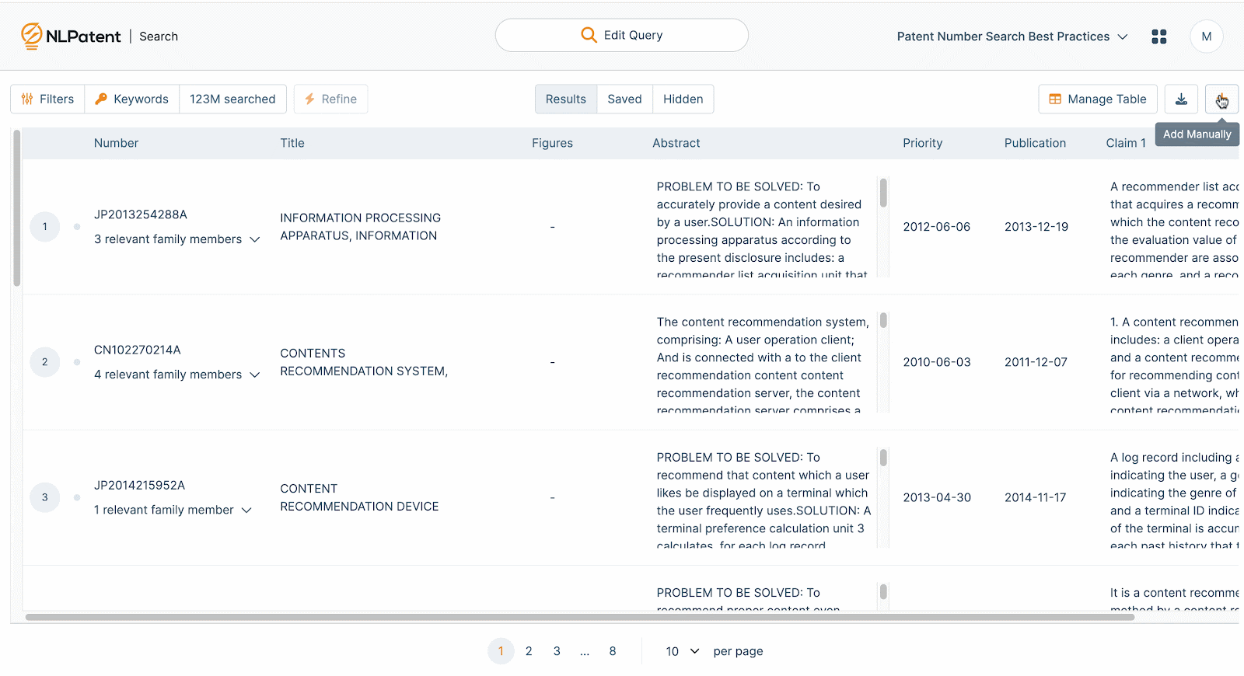Switch to the Saved tab

[x=624, y=99]
